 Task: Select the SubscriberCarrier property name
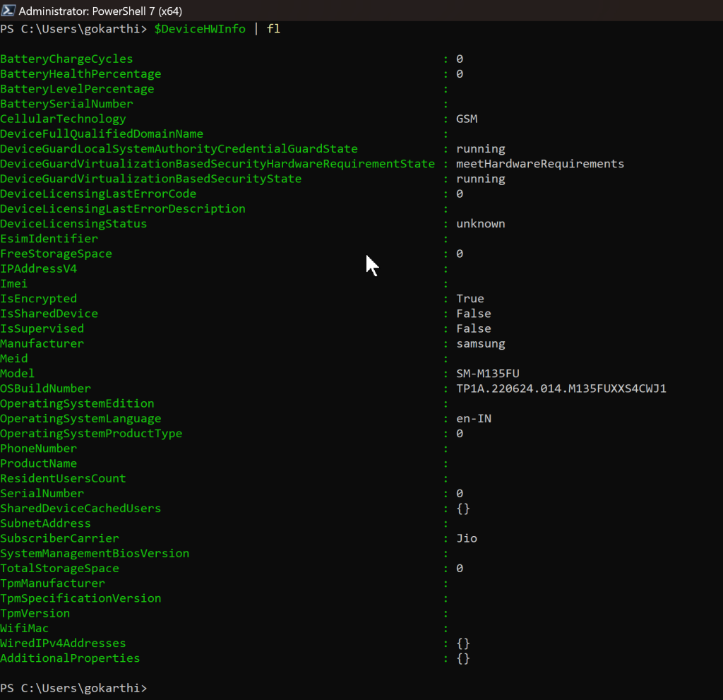[59, 538]
